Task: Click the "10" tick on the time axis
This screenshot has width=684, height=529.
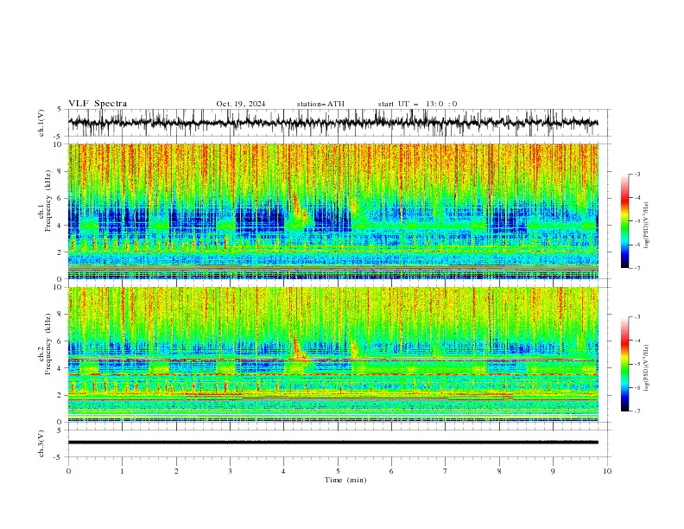Action: tap(607, 471)
